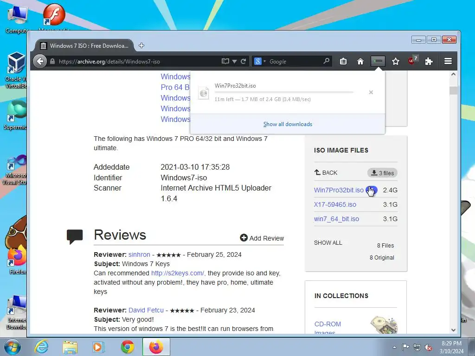Screen dimensions: 475x356
Task: Open the Windows Start button
Action: coord(12,347)
